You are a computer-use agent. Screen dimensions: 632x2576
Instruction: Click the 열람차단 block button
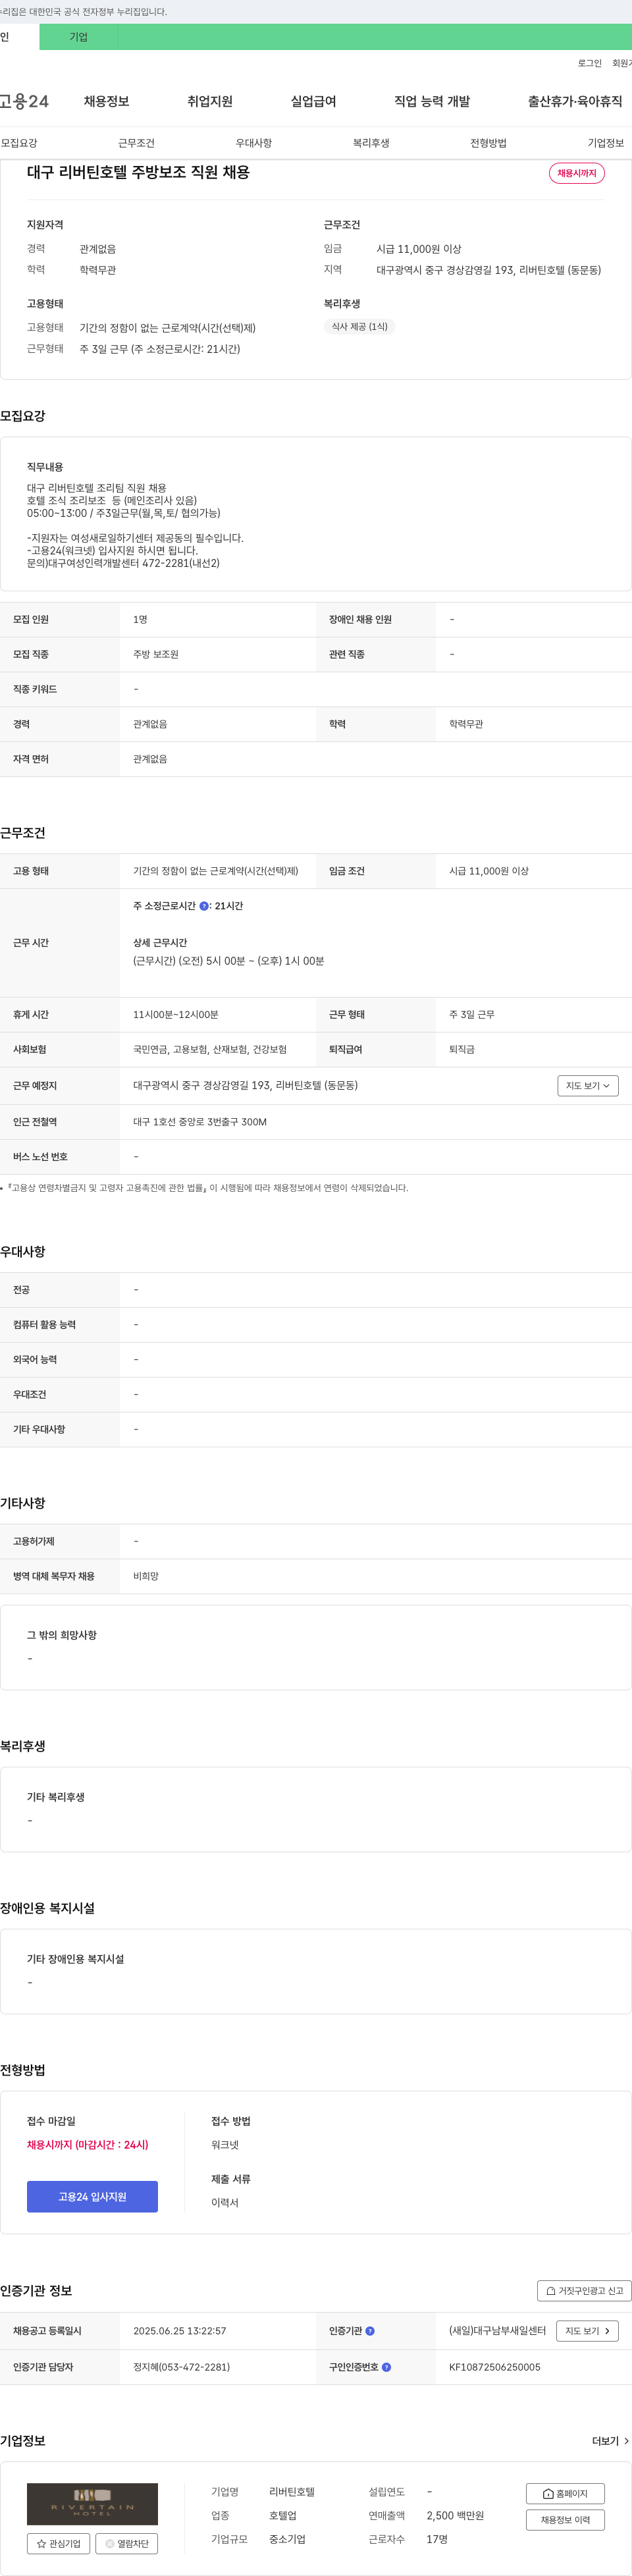coord(126,2543)
